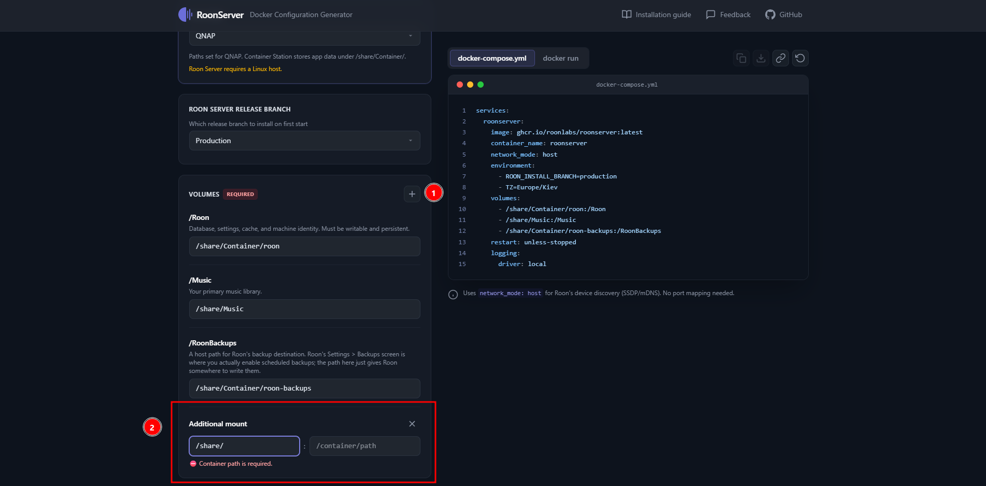
Task: Click the info icon beside network_mode note
Action: pos(453,295)
